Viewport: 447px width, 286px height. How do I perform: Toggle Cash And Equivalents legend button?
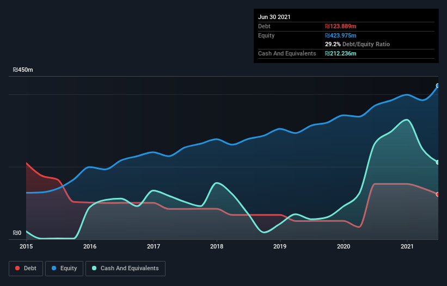(x=125, y=269)
